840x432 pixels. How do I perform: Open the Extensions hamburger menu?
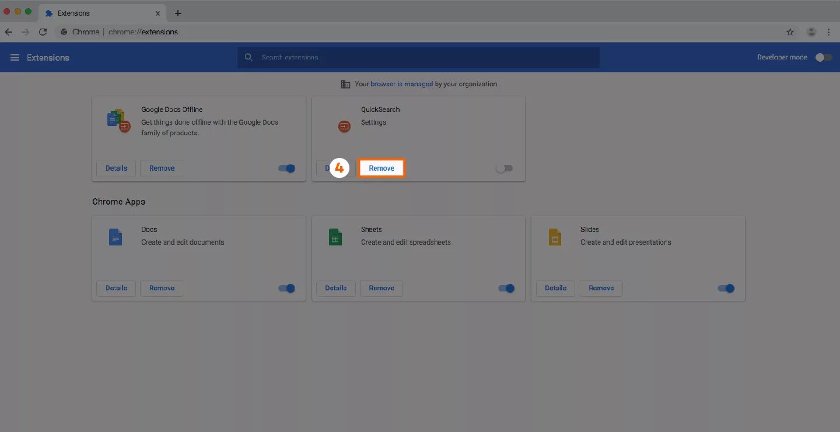[15, 57]
